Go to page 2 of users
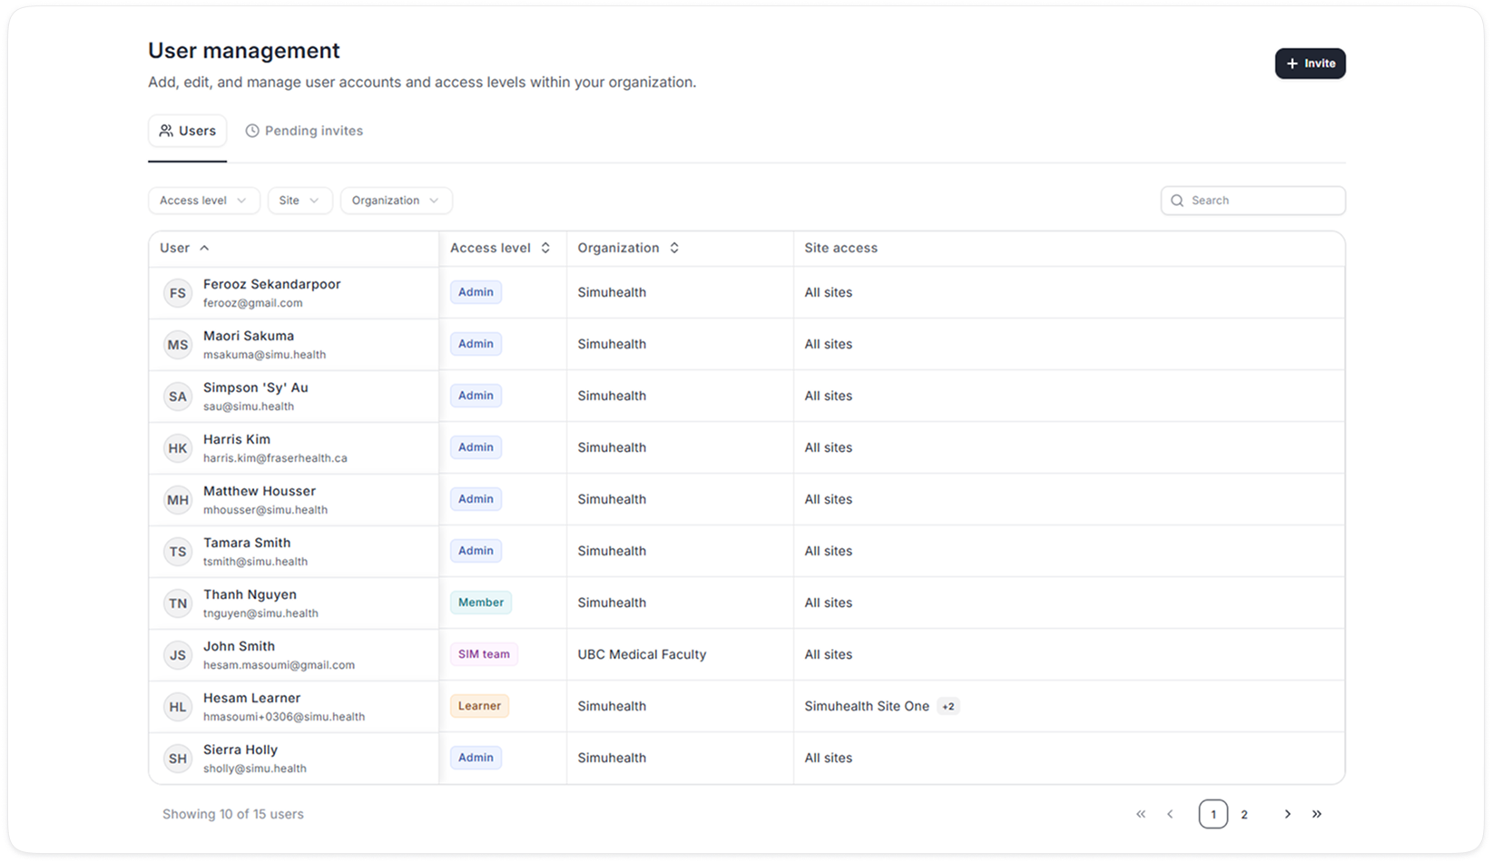Image resolution: width=1492 pixels, height=863 pixels. tap(1244, 814)
